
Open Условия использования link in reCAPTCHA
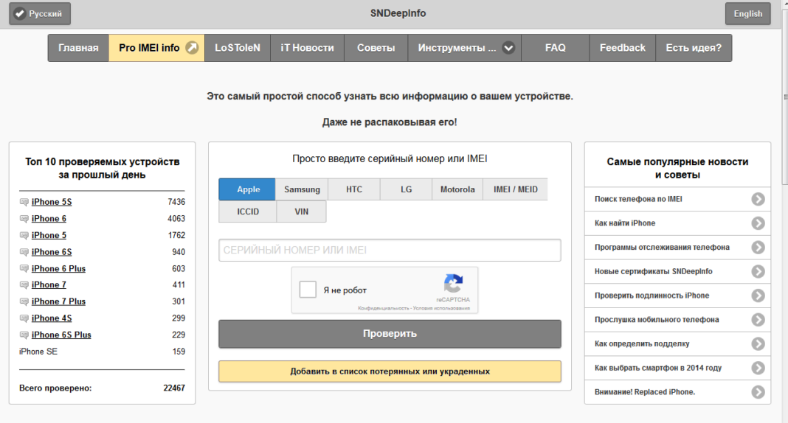[441, 308]
